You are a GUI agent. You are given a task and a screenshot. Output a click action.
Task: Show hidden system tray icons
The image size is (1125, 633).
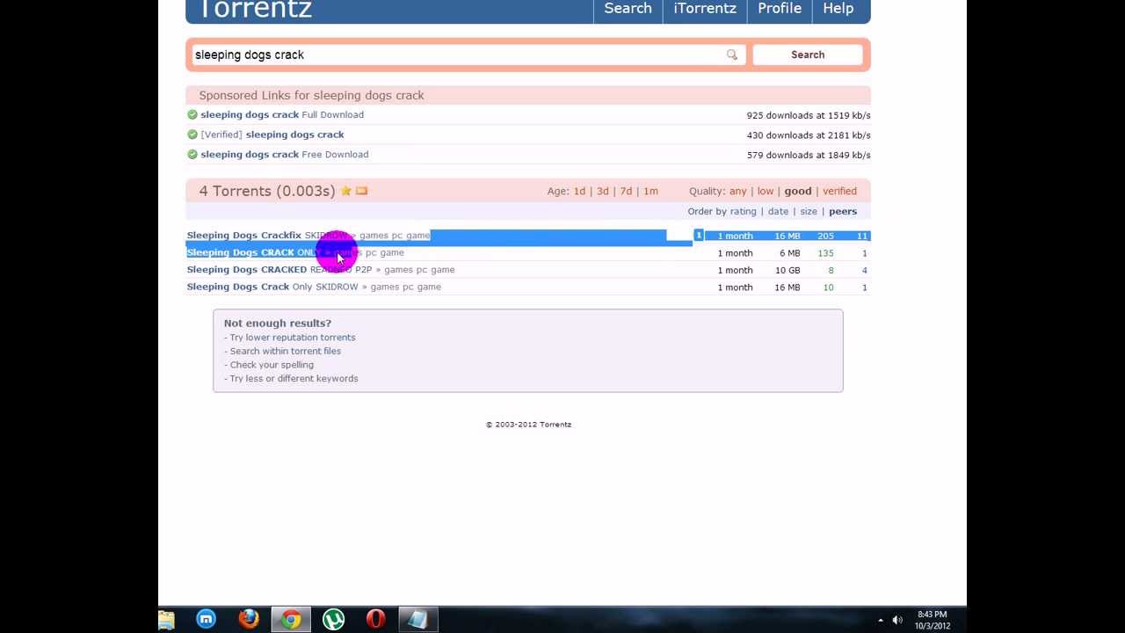point(881,620)
